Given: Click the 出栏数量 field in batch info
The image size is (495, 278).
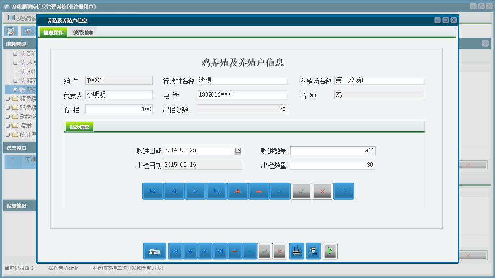Looking at the screenshot, I should (332, 165).
